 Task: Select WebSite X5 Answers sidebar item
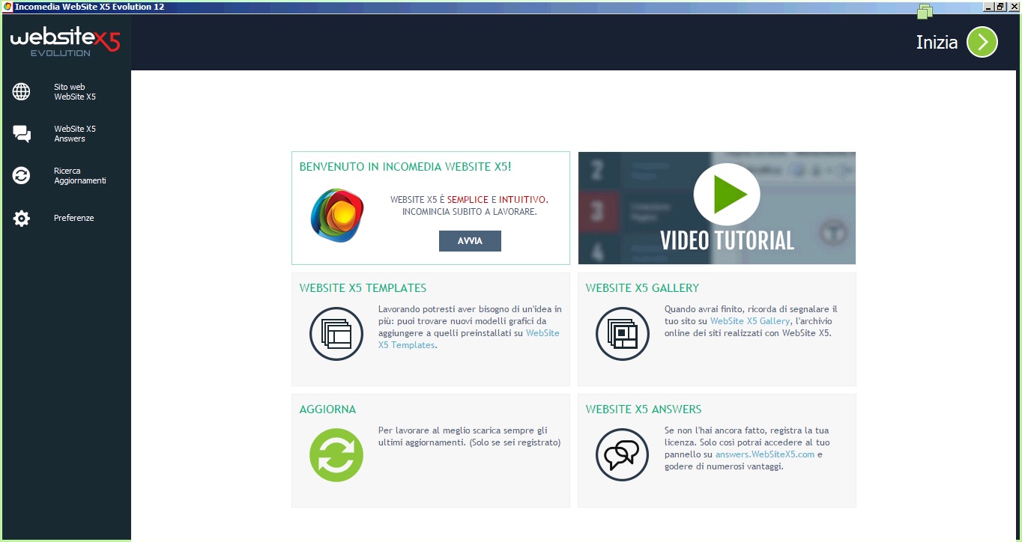(x=75, y=134)
